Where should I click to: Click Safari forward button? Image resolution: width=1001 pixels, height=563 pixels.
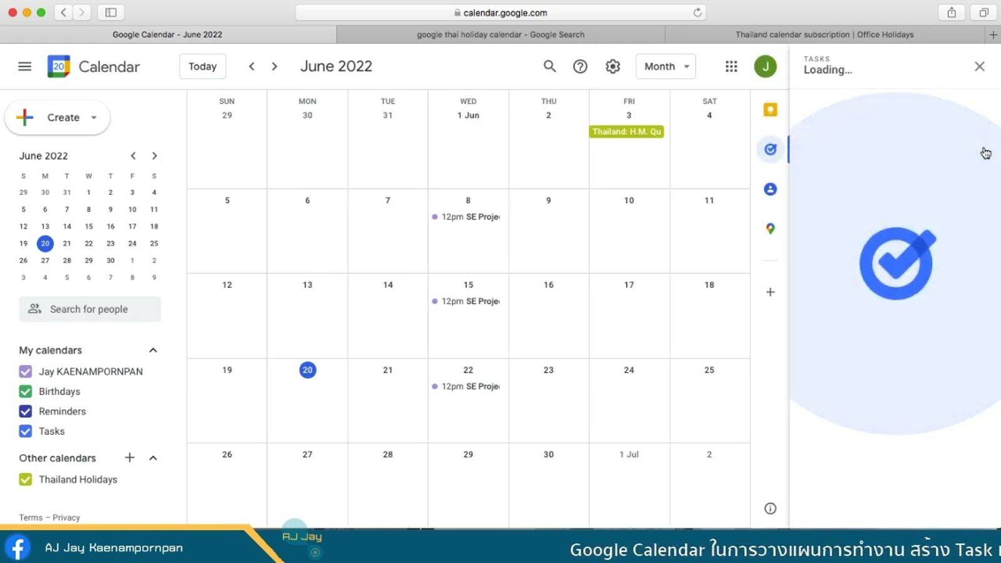pyautogui.click(x=81, y=13)
